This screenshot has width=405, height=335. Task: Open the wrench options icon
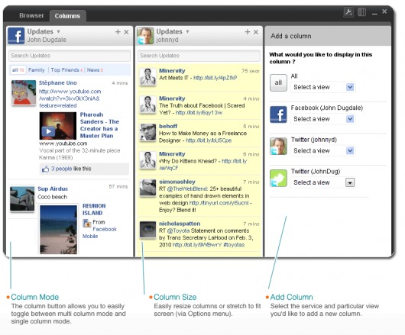(x=348, y=12)
